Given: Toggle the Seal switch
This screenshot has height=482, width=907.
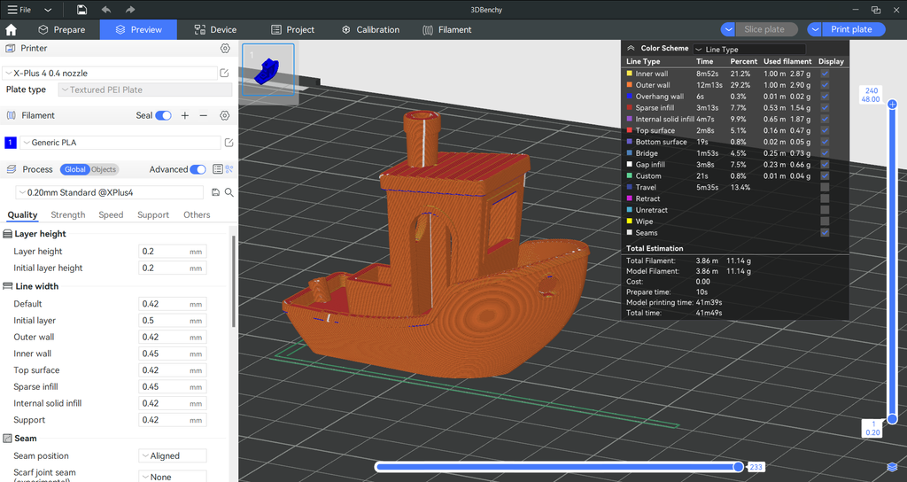Looking at the screenshot, I should 164,115.
